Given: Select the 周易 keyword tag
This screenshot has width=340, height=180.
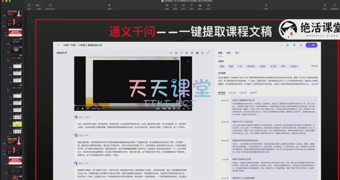Looking at the screenshot, I should click(x=222, y=66).
